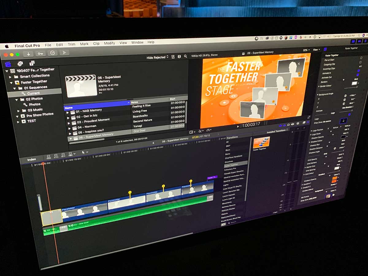This screenshot has width=368, height=276.
Task: Click the viewer play button beside timecode
Action: coord(238,126)
